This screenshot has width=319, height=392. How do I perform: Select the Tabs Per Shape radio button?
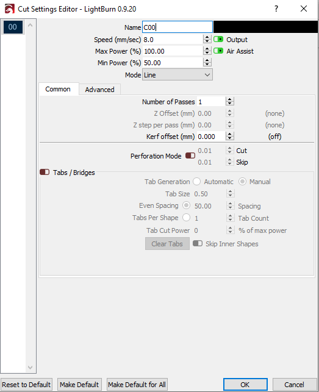(186, 218)
